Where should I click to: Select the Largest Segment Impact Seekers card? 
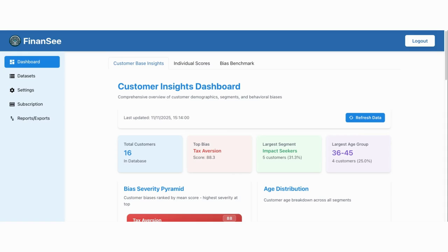click(x=289, y=154)
